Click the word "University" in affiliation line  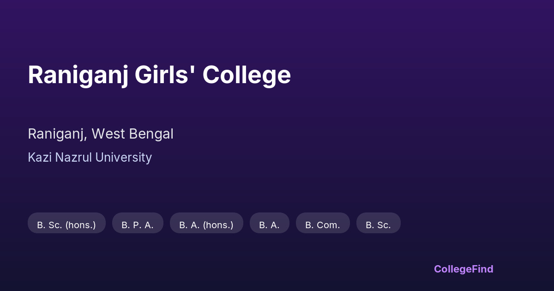tap(124, 158)
